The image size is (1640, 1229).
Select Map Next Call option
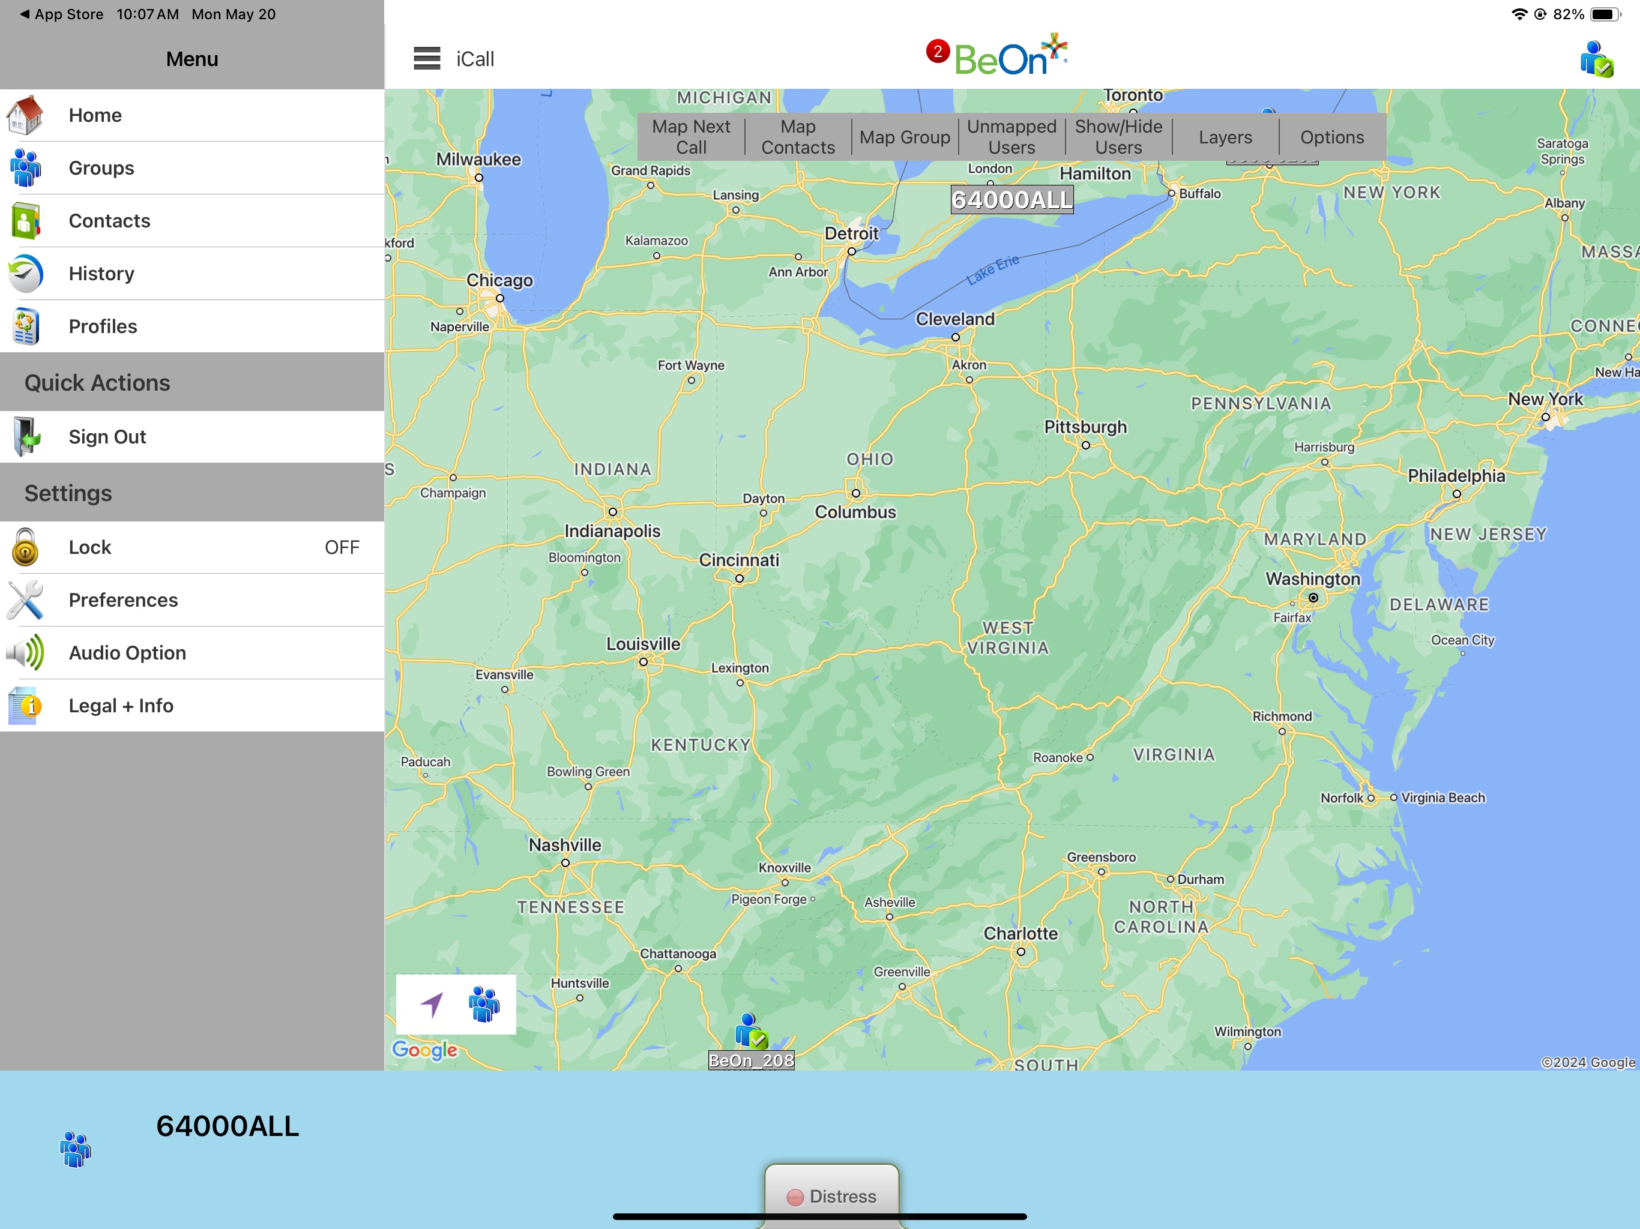point(691,137)
